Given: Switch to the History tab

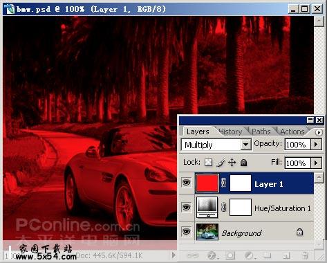Looking at the screenshot, I should pyautogui.click(x=230, y=131).
